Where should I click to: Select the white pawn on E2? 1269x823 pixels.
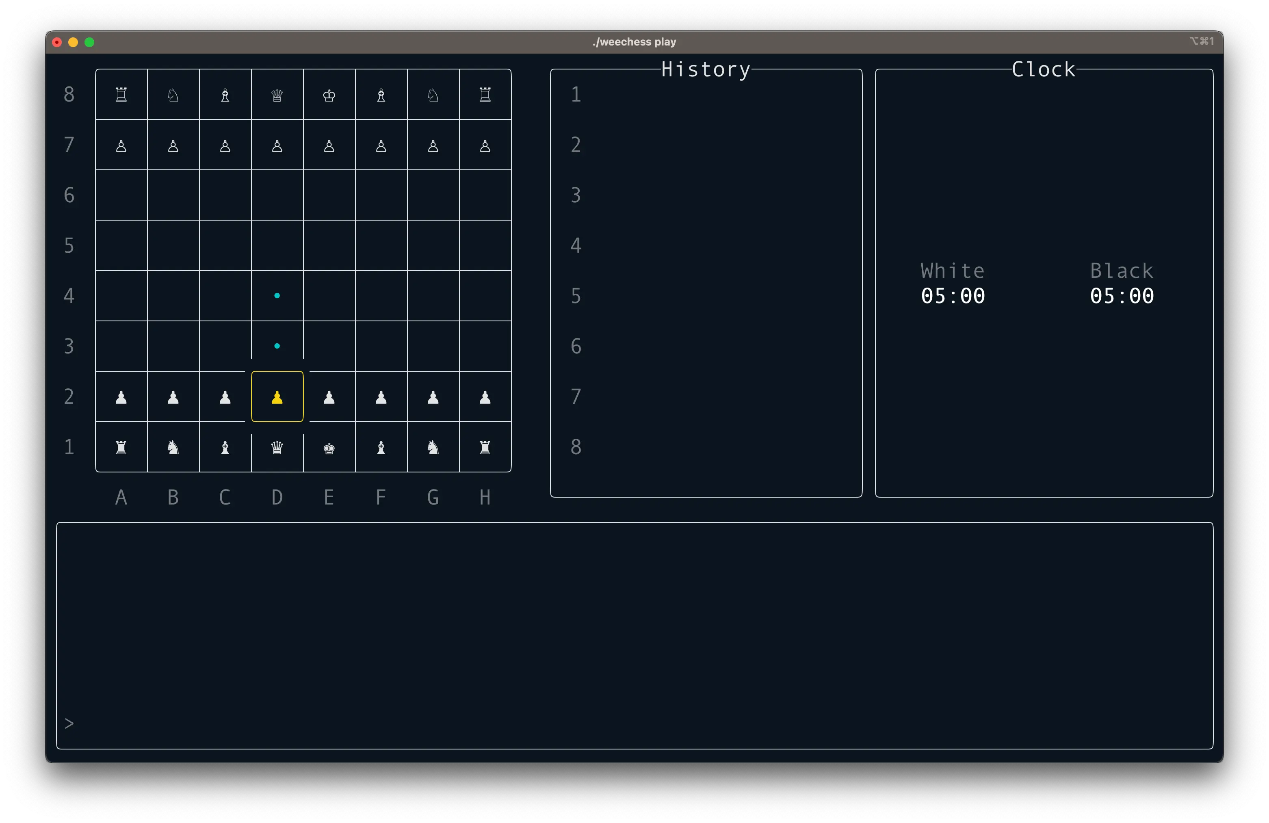point(329,397)
